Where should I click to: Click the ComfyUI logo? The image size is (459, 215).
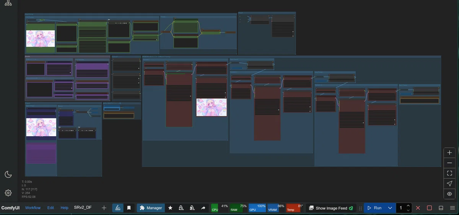tap(11, 208)
